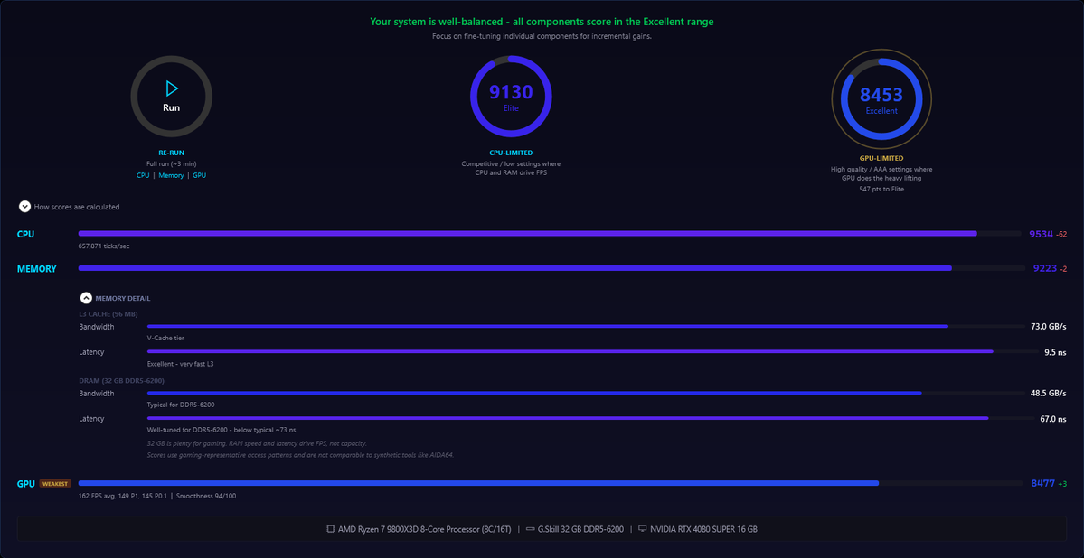Click the Elite label inside the 9130 ring
The height and width of the screenshot is (558, 1084).
pyautogui.click(x=511, y=107)
